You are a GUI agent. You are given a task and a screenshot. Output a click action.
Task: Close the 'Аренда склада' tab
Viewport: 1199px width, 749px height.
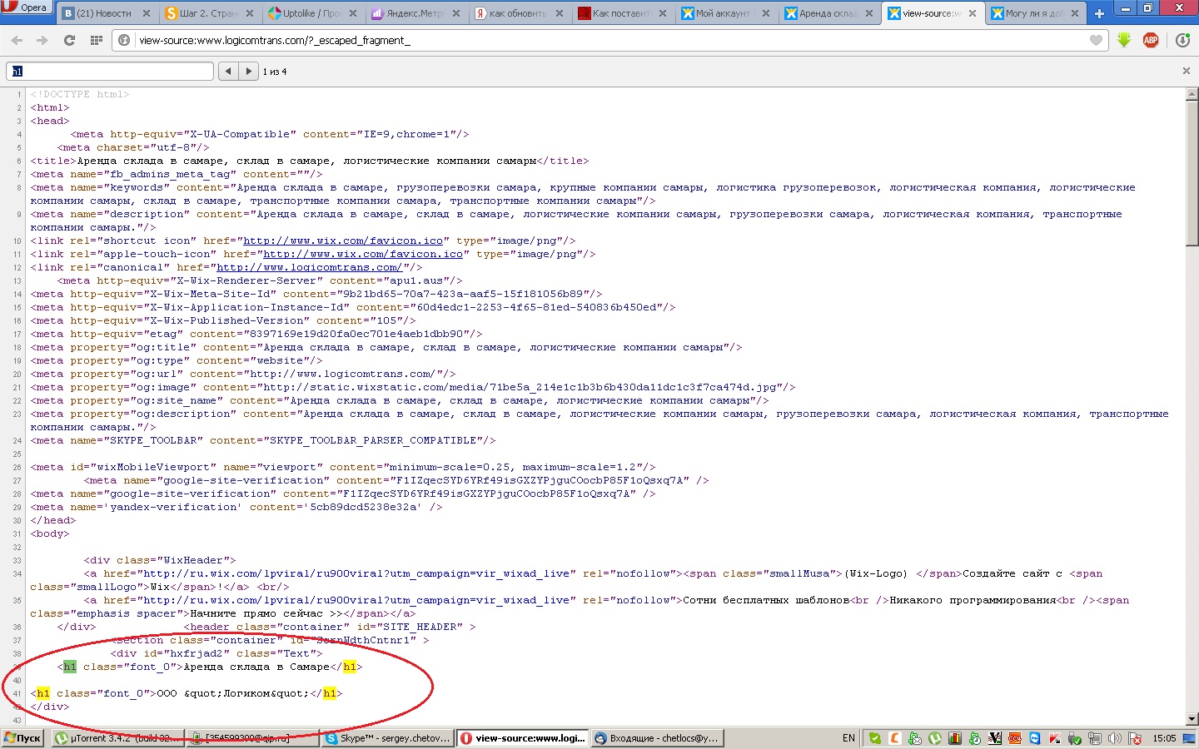[869, 13]
